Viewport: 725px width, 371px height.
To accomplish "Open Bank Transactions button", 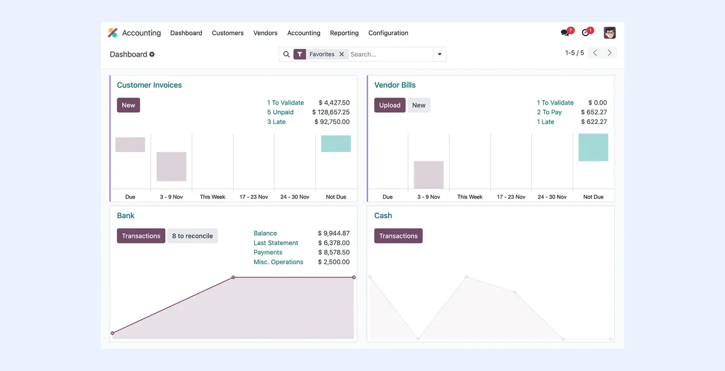I will (x=141, y=236).
